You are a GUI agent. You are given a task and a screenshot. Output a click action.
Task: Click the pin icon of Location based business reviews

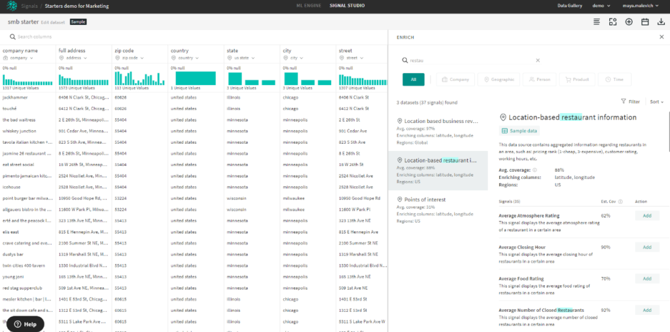click(400, 121)
